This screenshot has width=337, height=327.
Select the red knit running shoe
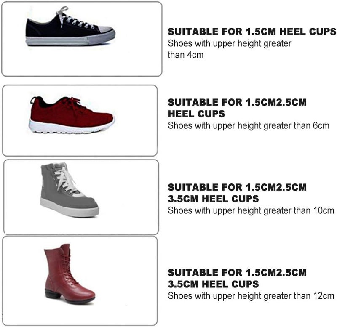[72, 115]
